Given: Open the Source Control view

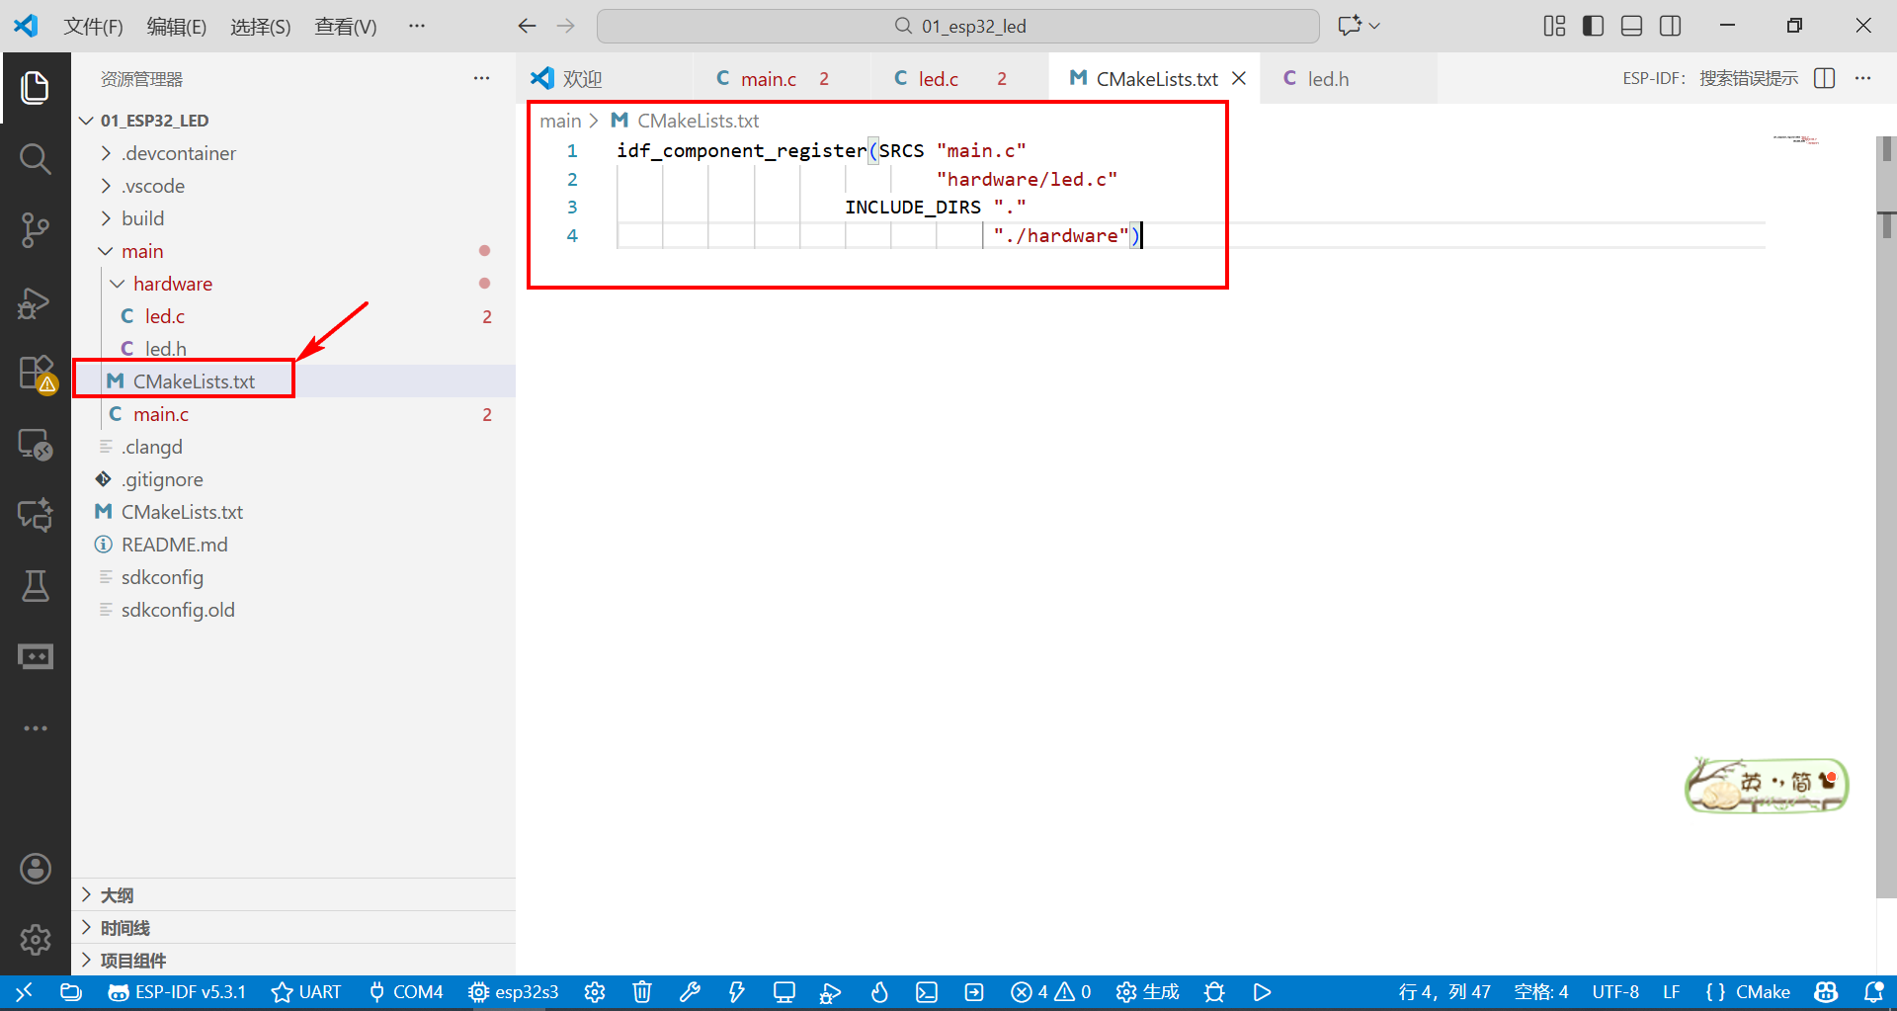Looking at the screenshot, I should click(36, 229).
